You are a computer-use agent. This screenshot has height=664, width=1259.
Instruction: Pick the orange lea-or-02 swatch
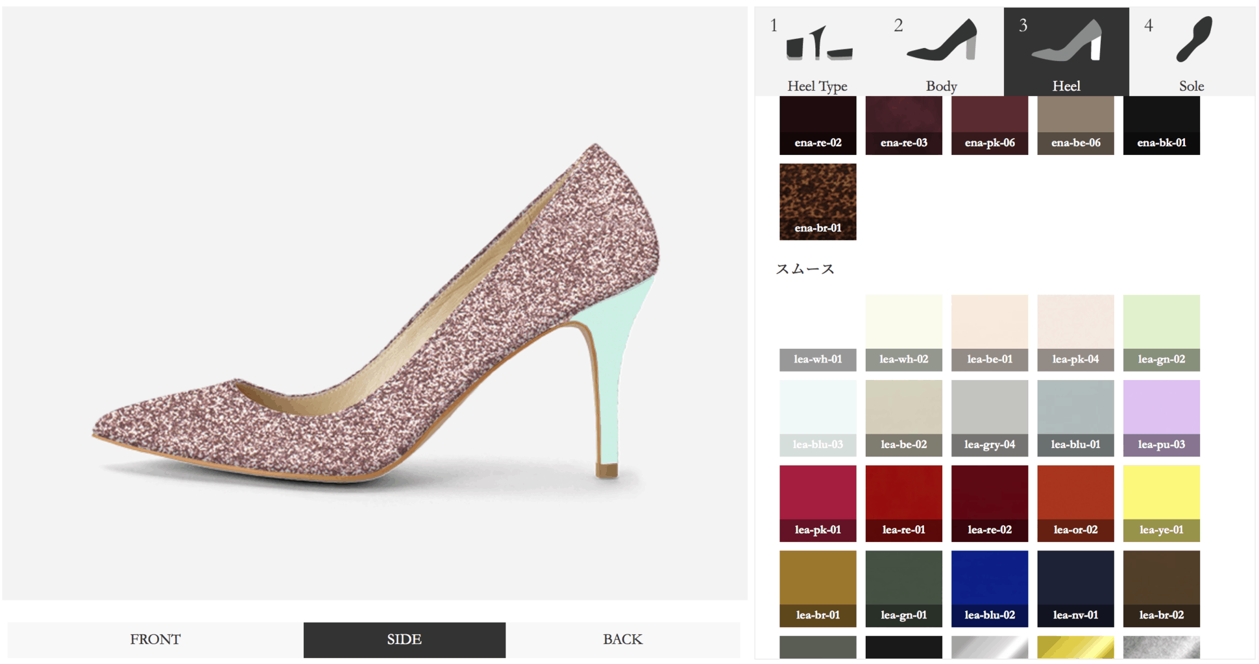pyautogui.click(x=1075, y=503)
